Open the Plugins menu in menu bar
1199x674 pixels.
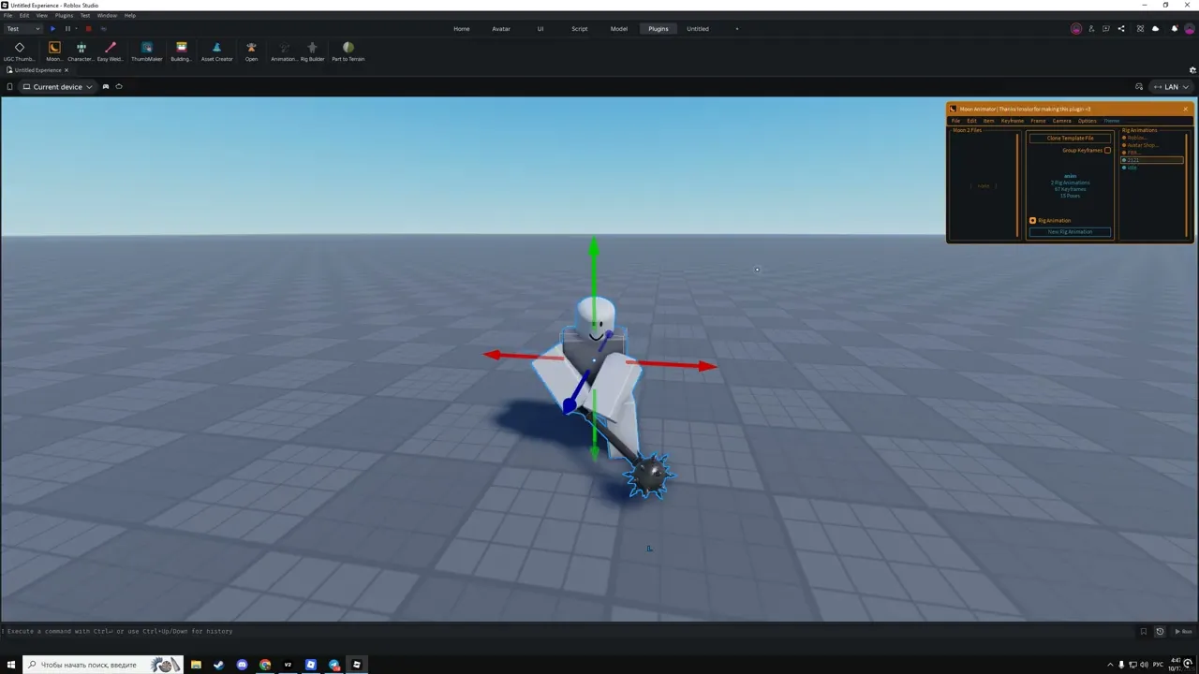click(64, 16)
